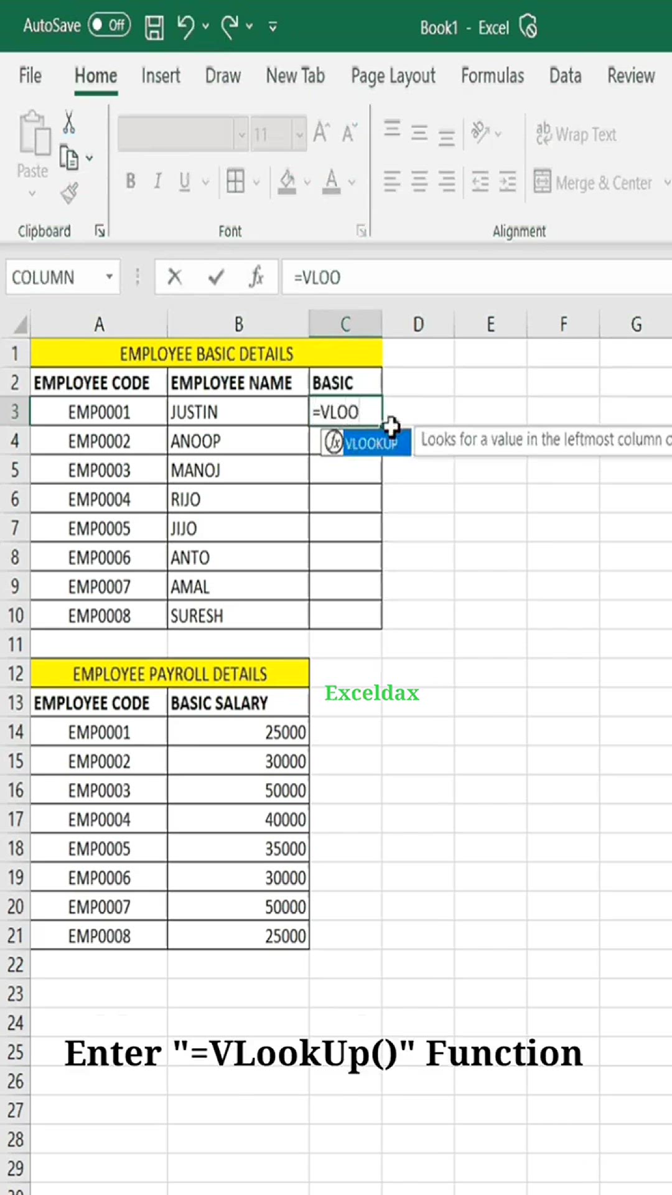Image resolution: width=672 pixels, height=1195 pixels.
Task: Click Increase Indent icon
Action: tap(508, 181)
